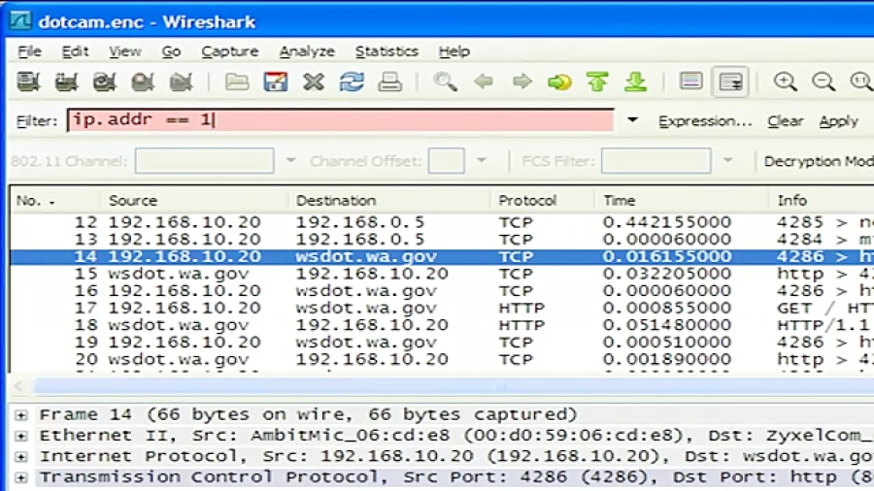
Task: Select packet 17 HTTP GET row
Action: point(442,308)
